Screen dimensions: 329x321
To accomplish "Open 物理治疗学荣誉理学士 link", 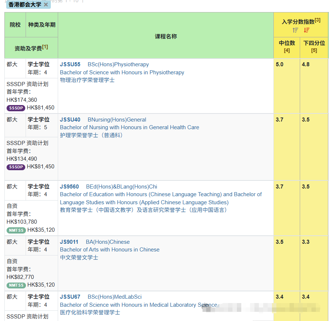I will click(87, 80).
